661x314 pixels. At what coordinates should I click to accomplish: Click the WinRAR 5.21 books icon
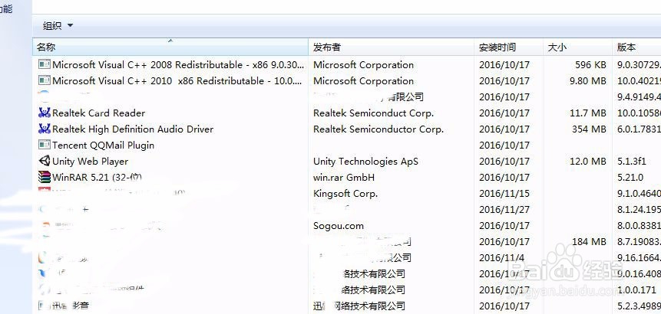tap(45, 177)
